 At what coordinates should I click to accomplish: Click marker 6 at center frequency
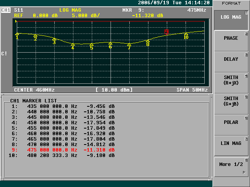pos(110,45)
